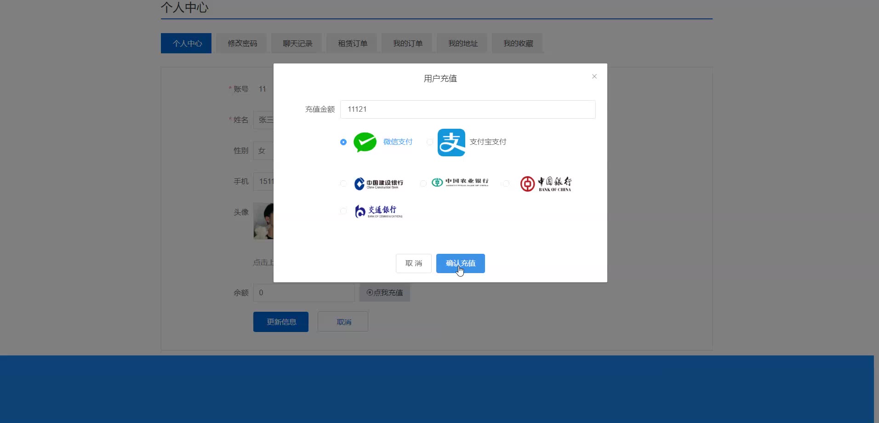Click the 手机 number input field
The image size is (879, 423).
point(263,182)
